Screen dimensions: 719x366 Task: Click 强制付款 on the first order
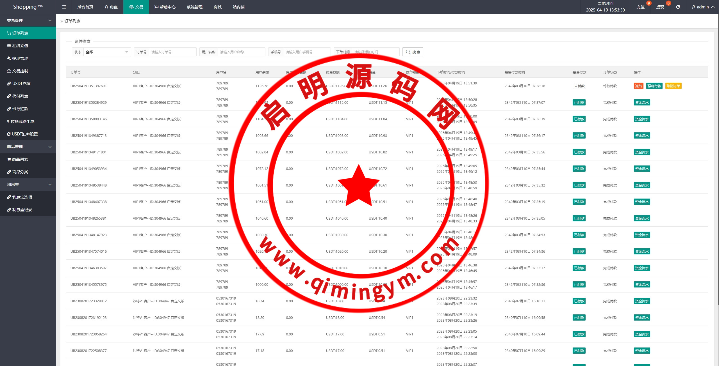coord(654,86)
